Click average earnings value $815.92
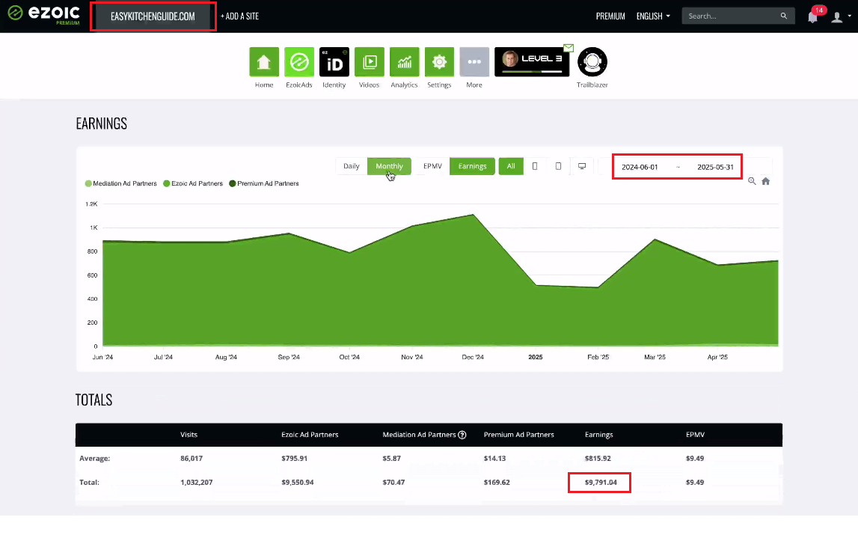Viewport: 858px width, 541px height. (598, 459)
